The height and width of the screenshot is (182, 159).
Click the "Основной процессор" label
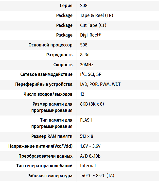point(50,45)
